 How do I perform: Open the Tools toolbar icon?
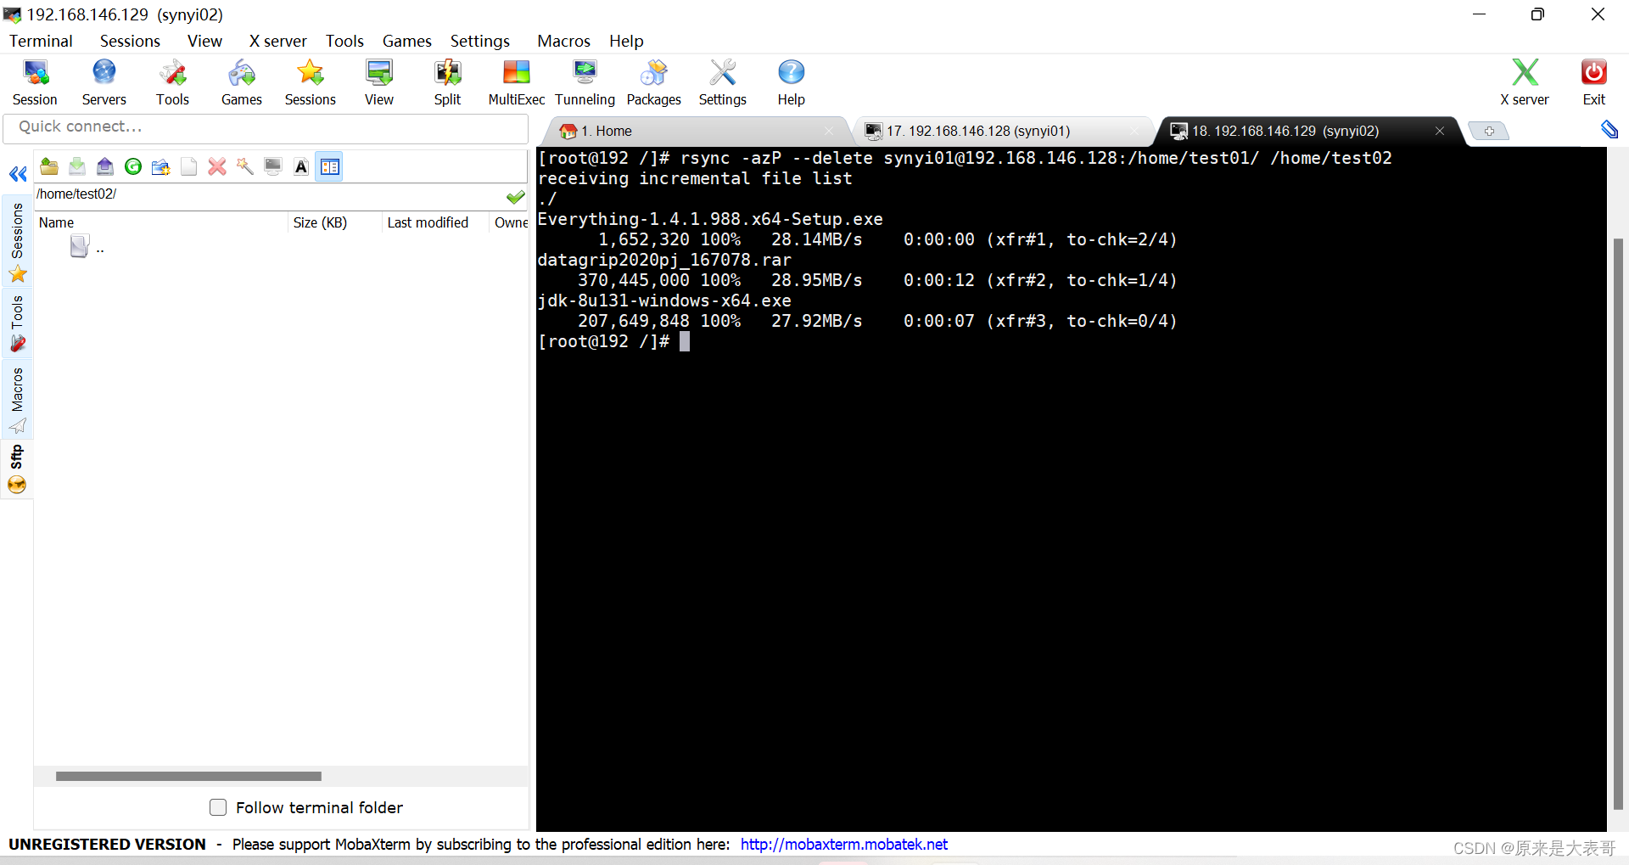(172, 82)
